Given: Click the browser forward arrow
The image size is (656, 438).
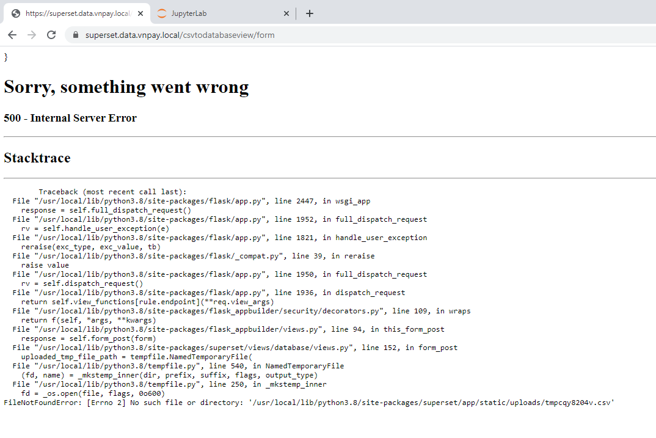Looking at the screenshot, I should [32, 35].
